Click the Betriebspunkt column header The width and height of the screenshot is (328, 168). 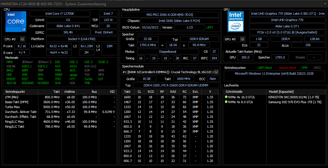(x=21, y=92)
